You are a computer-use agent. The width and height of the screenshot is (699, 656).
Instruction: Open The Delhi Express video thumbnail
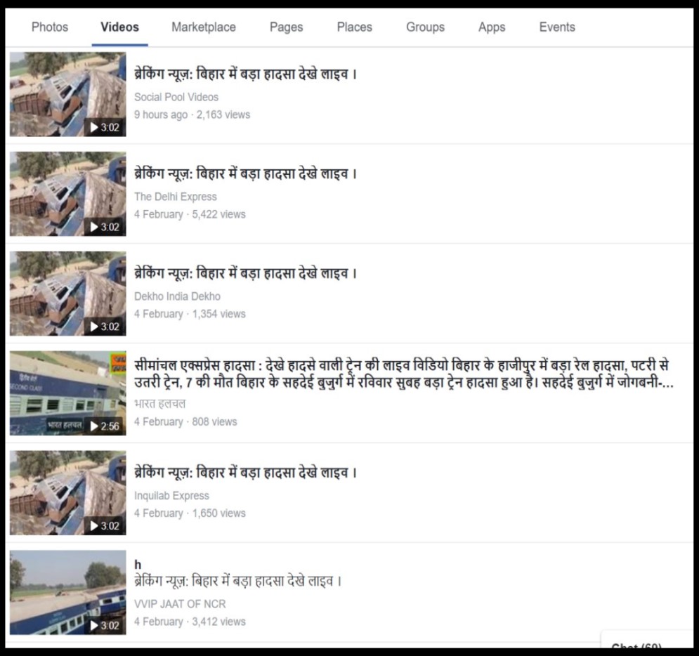click(x=67, y=194)
